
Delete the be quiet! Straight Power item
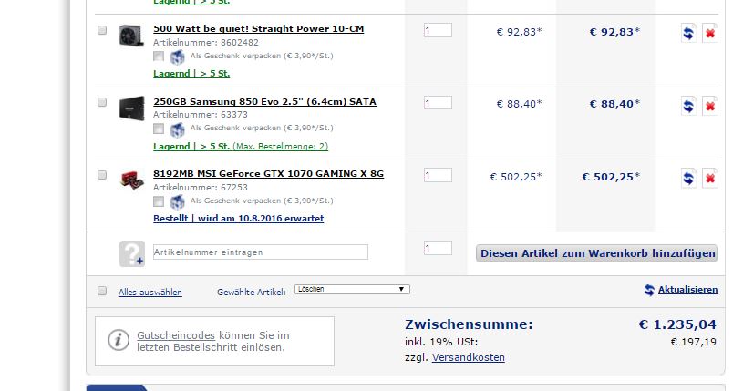click(x=709, y=33)
